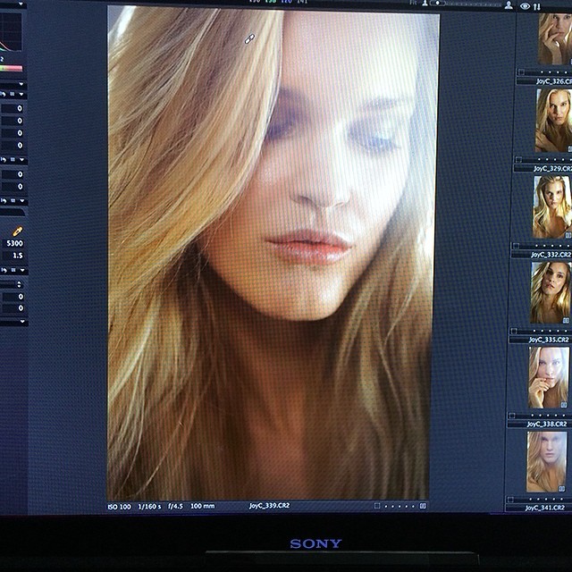The width and height of the screenshot is (572, 572).
Task: Open menu arrow in row above four zero fields
Action: coord(21,94)
